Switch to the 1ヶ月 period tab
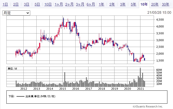The width and height of the screenshot is (173, 109). point(59,4)
